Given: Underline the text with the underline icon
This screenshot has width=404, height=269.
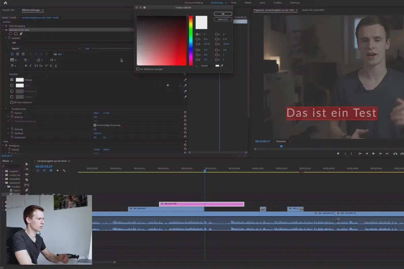Looking at the screenshot, I should pyautogui.click(x=56, y=66).
